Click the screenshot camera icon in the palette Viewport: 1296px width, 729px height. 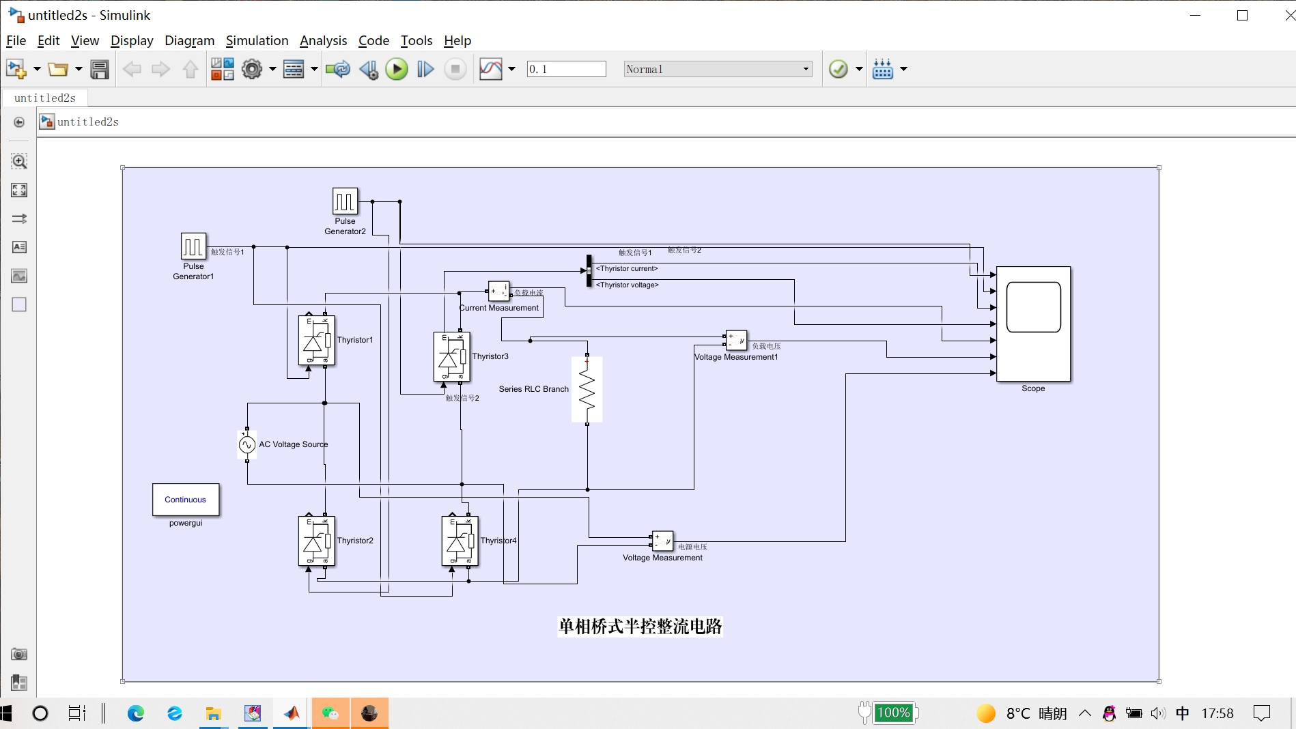point(19,654)
